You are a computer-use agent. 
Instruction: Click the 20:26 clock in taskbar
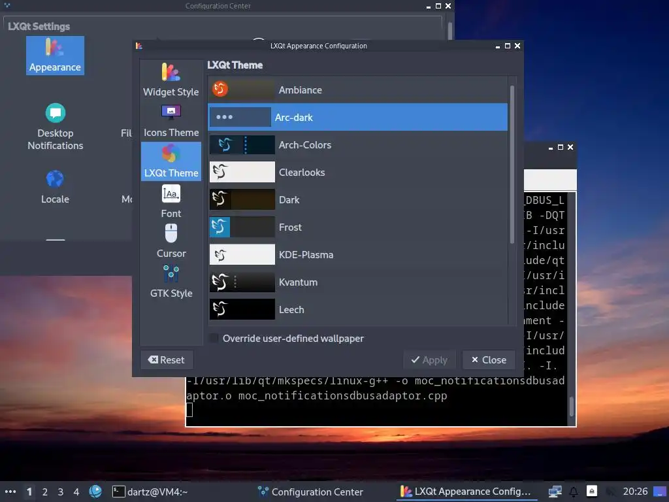coord(635,492)
